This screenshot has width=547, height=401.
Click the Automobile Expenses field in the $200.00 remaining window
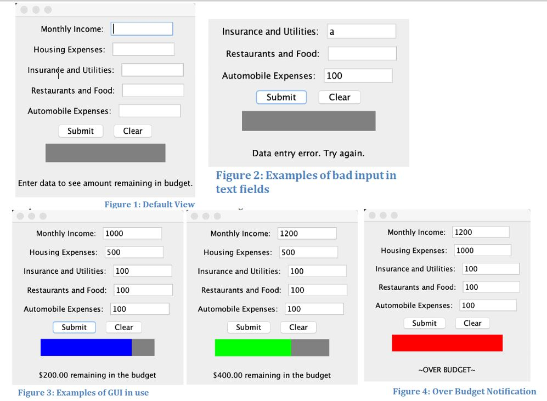[x=140, y=309]
